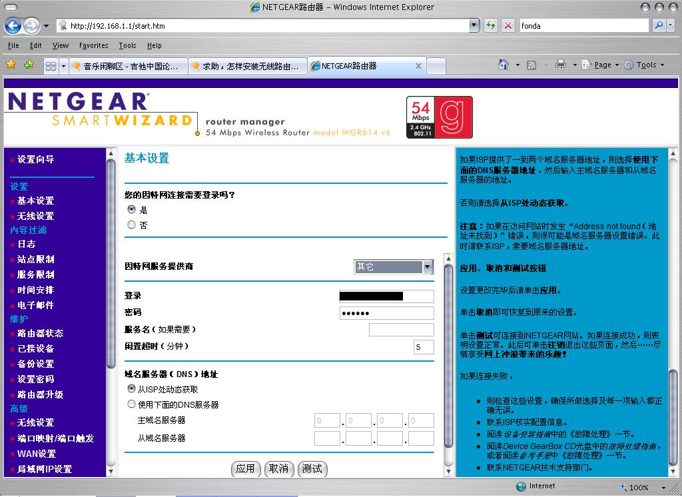Open search provider options dropdown arrow

pos(670,26)
